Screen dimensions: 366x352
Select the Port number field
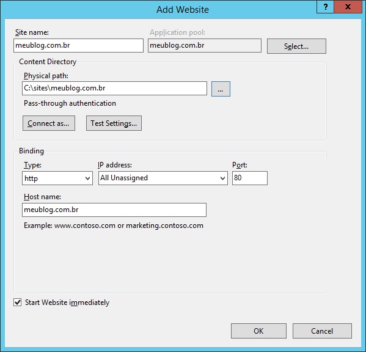pos(250,178)
